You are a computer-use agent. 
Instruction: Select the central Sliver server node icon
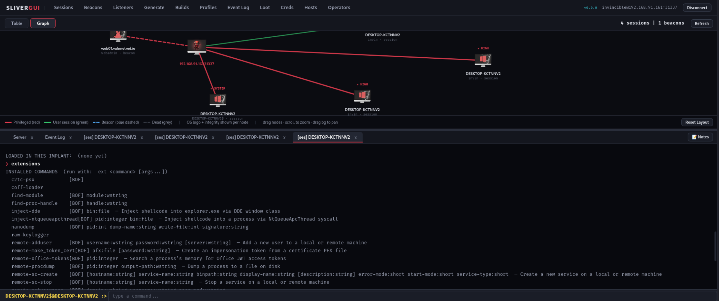coord(197,47)
